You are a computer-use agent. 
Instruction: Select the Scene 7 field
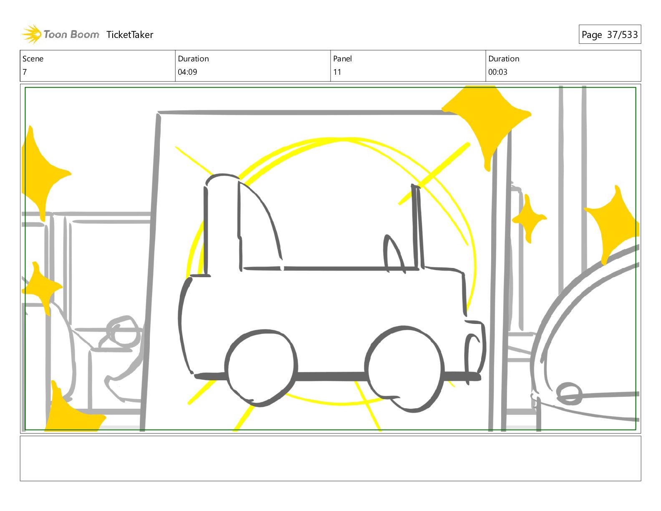tap(98, 66)
